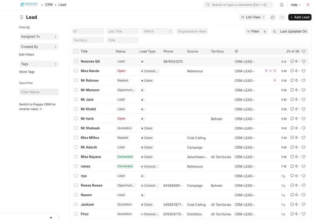Image resolution: width=318 pixels, height=221 pixels.
Task: Click phone number 9876543210
Action: tap(173, 62)
